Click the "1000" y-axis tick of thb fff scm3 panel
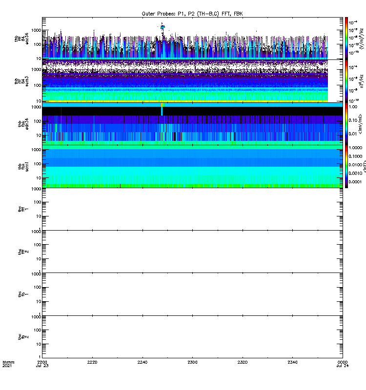The image size is (366, 390). pyautogui.click(x=36, y=70)
